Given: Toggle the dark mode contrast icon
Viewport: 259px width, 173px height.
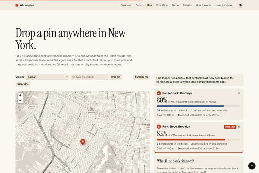Looking at the screenshot, I should coord(240,5).
